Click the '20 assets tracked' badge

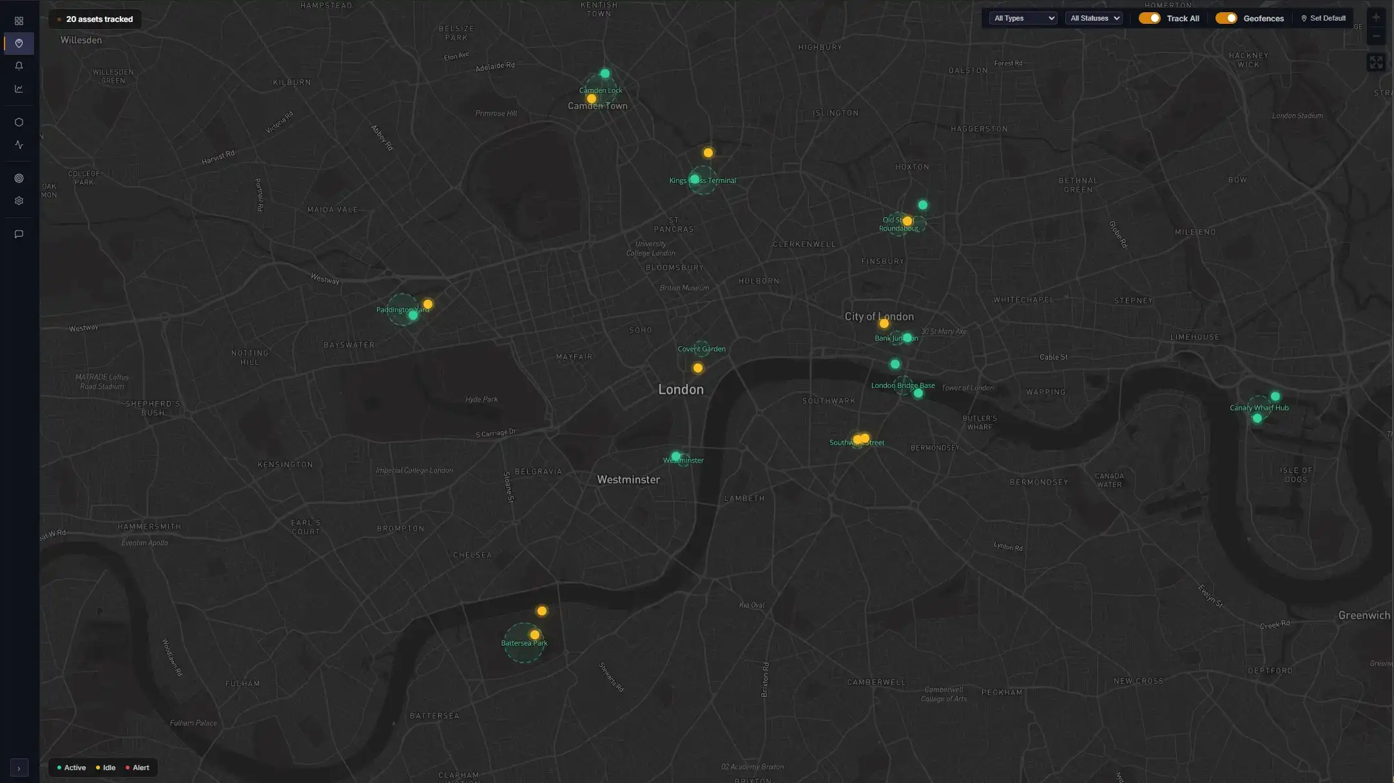(95, 19)
